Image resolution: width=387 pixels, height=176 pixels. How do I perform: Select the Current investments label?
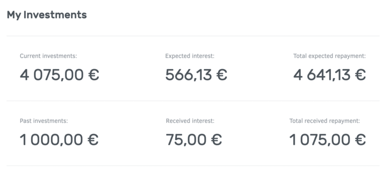click(48, 56)
